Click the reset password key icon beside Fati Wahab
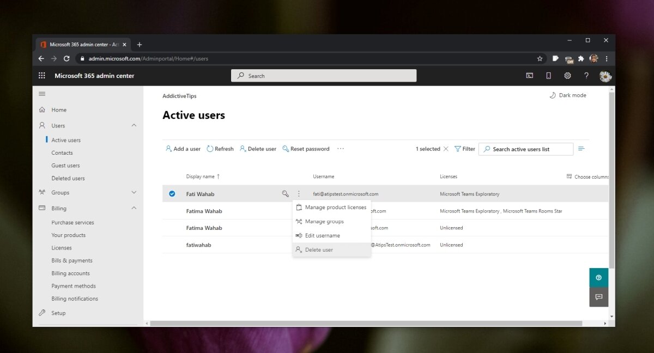Image resolution: width=654 pixels, height=353 pixels. click(285, 193)
